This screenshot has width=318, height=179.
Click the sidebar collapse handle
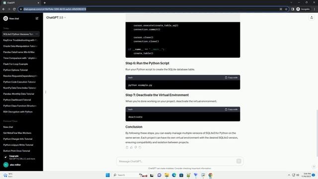click(x=46, y=92)
